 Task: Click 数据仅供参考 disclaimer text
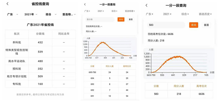(40, 95)
